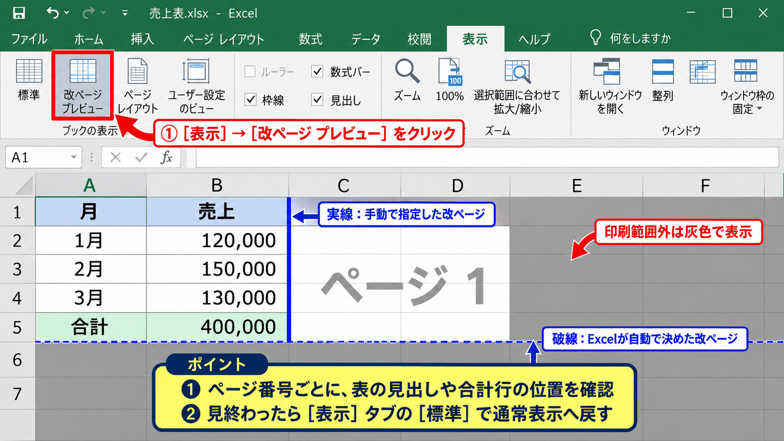Viewport: 784px width, 441px height.
Task: Switch to 標準 view
Action: [x=29, y=80]
